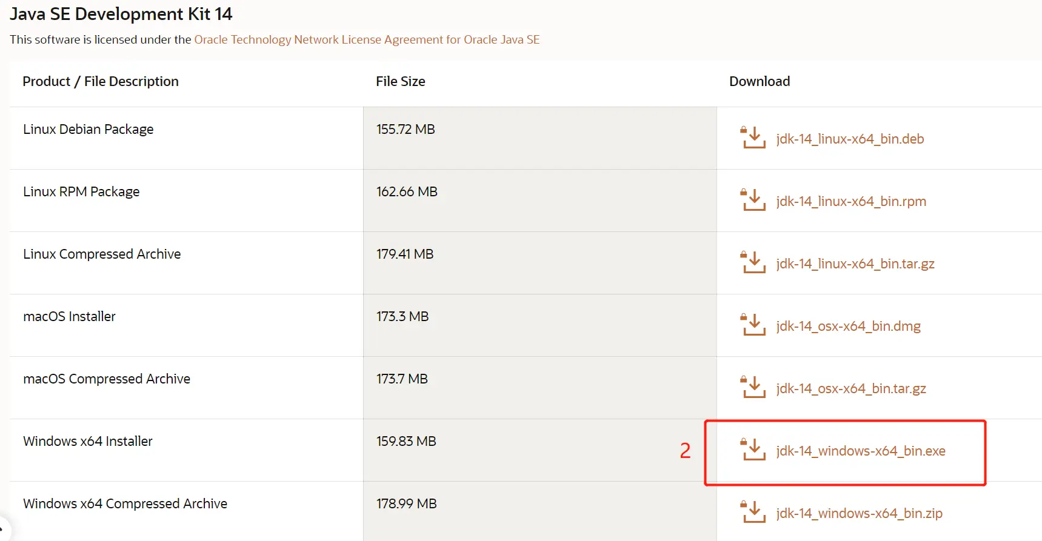The height and width of the screenshot is (541, 1042).
Task: Select the Linux RPM Package row text
Action: coord(81,192)
